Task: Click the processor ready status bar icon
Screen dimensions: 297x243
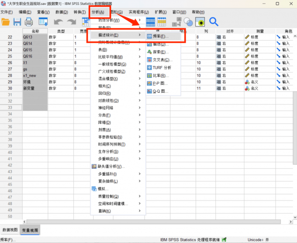Action: click(x=224, y=240)
